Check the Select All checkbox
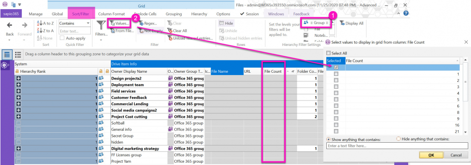Screen dimensions: 471x165 pyautogui.click(x=329, y=53)
